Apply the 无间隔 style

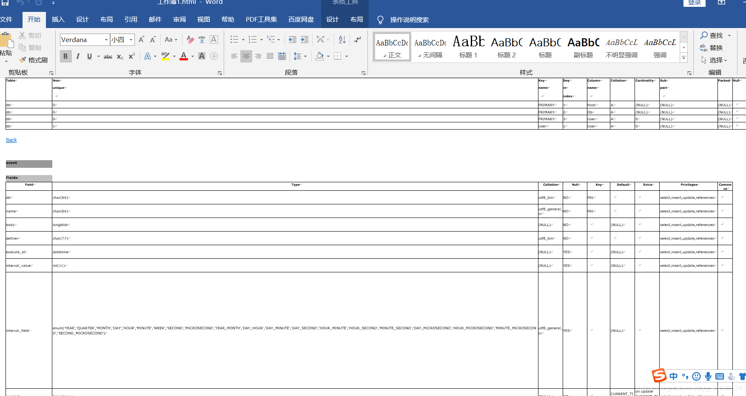[x=430, y=47]
